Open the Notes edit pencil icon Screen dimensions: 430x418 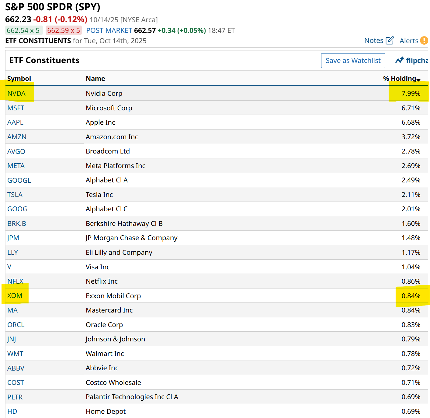coord(390,40)
